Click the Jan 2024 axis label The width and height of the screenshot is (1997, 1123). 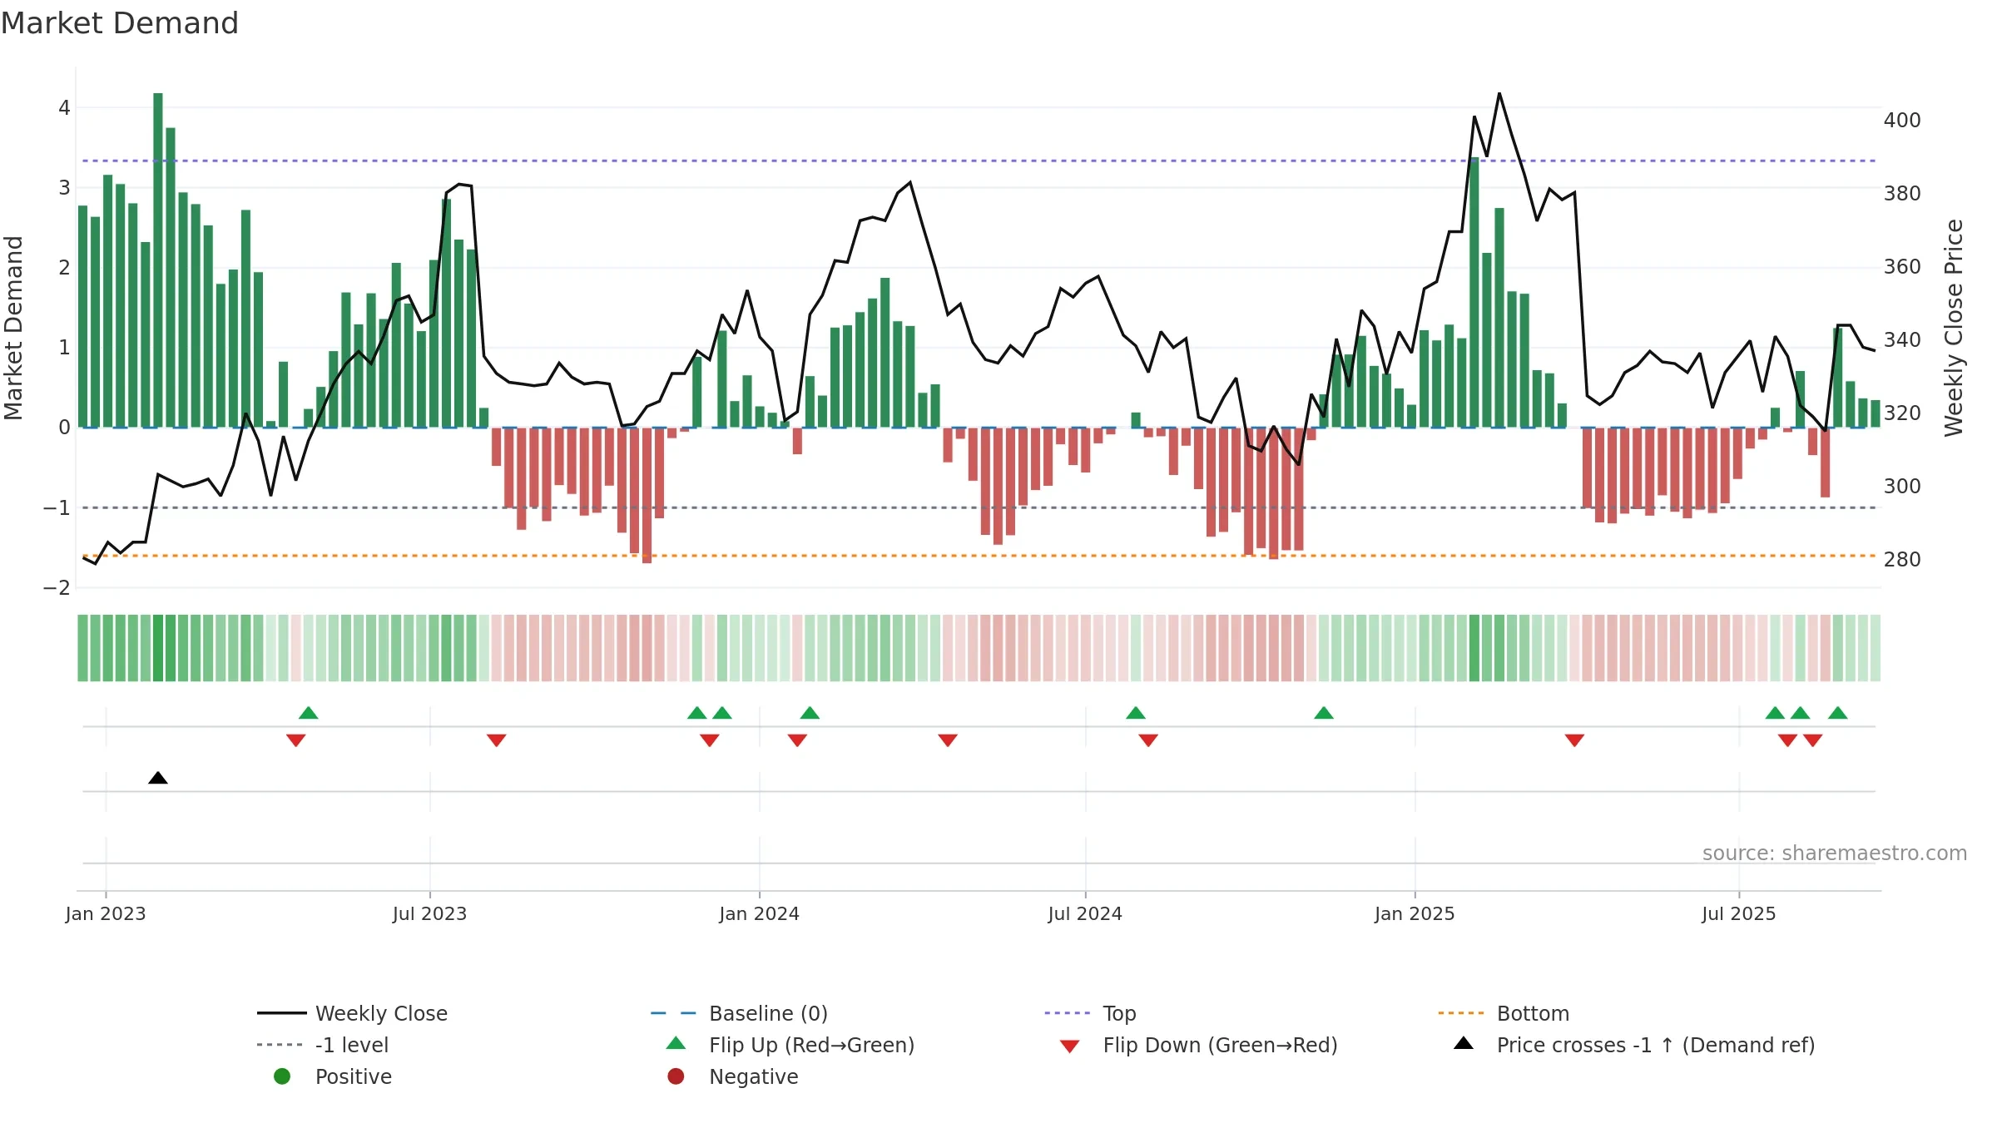click(760, 914)
